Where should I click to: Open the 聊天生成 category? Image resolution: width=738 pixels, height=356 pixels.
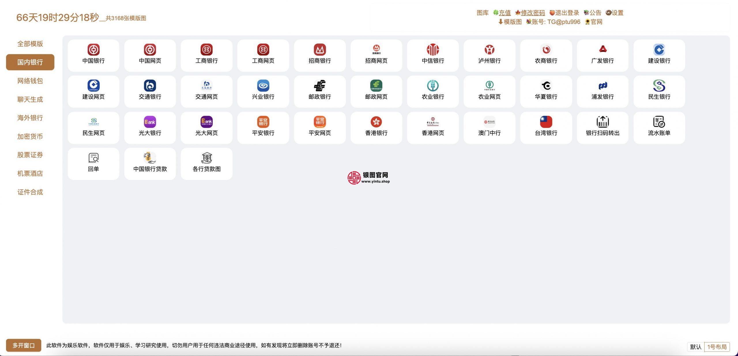coord(30,99)
